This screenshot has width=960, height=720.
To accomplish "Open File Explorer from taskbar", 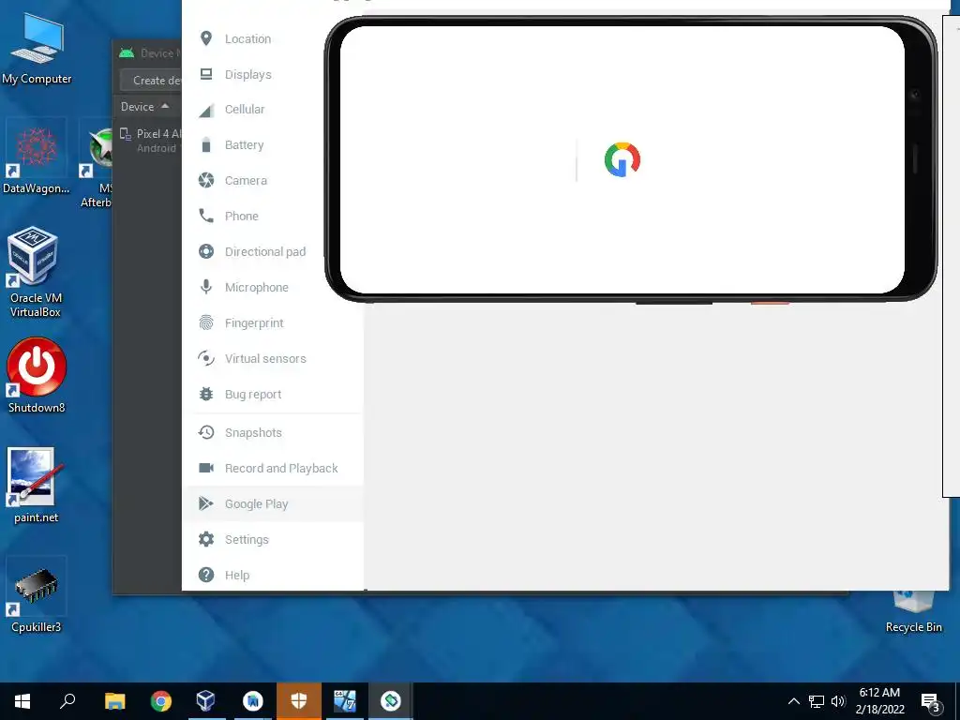I will 114,701.
